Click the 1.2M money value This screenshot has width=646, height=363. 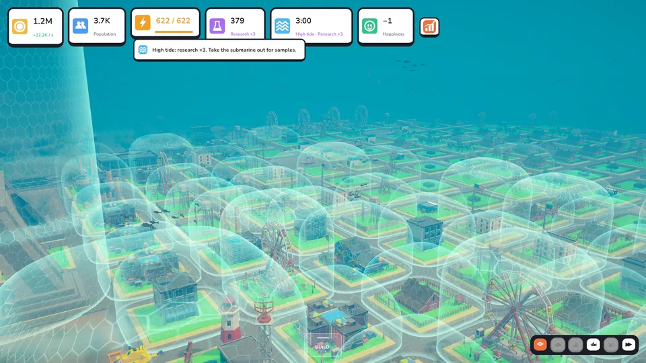42,21
